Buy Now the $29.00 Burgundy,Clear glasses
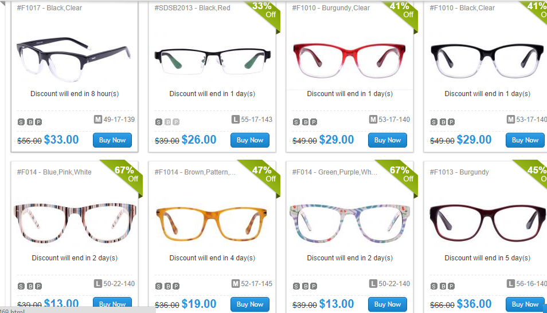 (388, 140)
